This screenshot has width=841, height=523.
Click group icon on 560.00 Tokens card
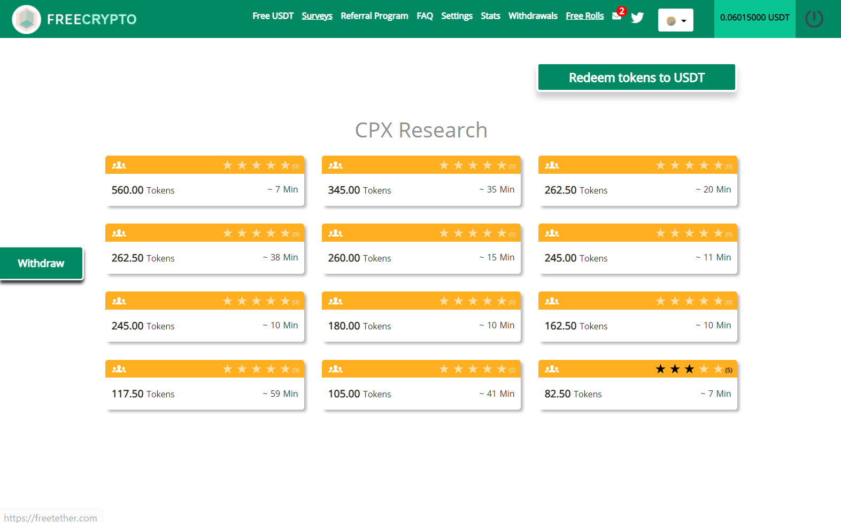[x=119, y=165]
